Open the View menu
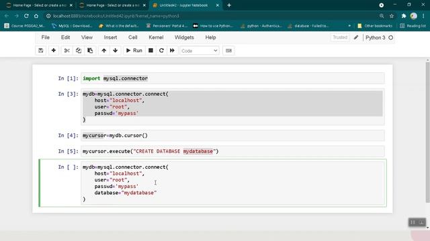This screenshot has width=430, height=241. point(87,37)
